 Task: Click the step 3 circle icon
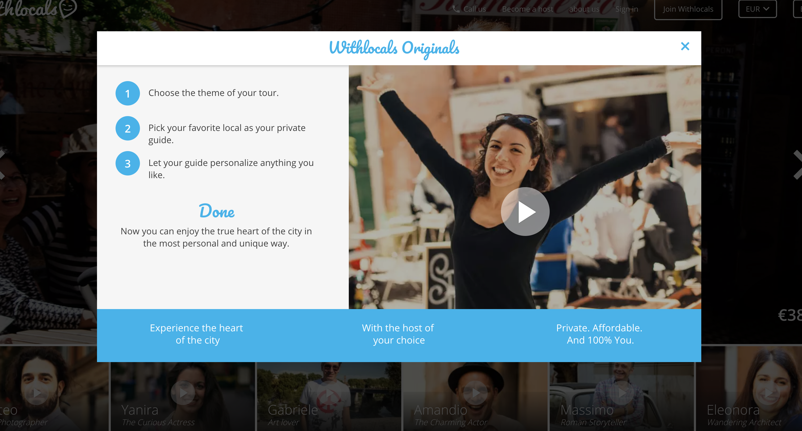click(x=127, y=164)
